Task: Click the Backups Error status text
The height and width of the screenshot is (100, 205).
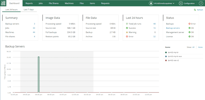Action: pyautogui.click(x=193, y=24)
